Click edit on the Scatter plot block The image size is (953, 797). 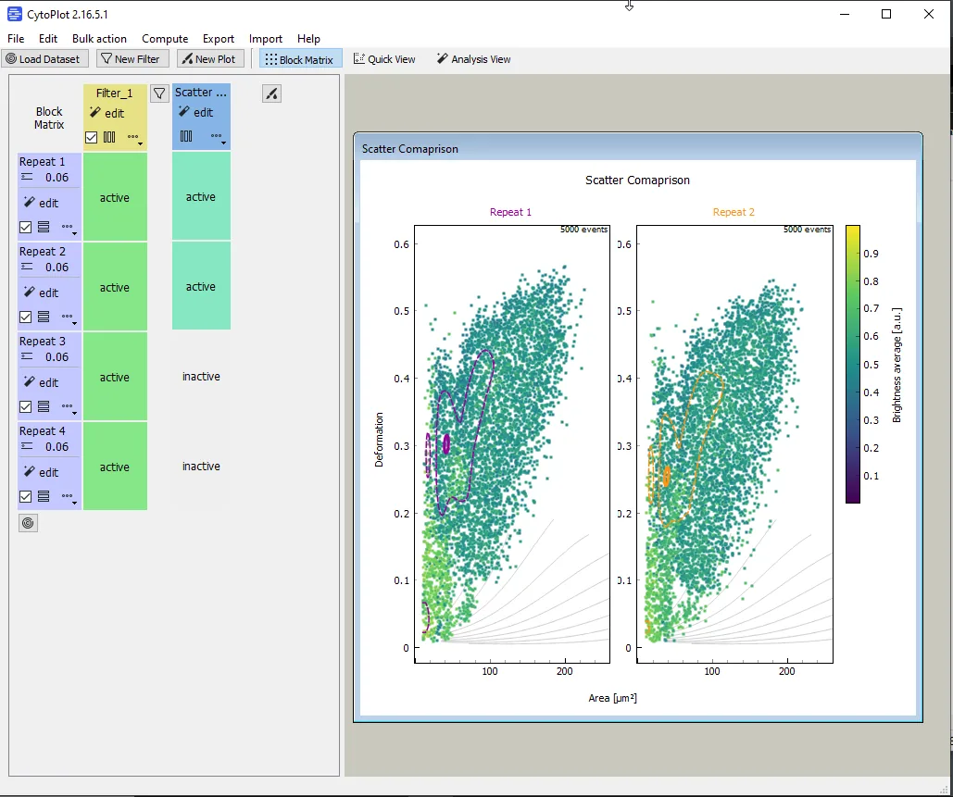coord(195,112)
